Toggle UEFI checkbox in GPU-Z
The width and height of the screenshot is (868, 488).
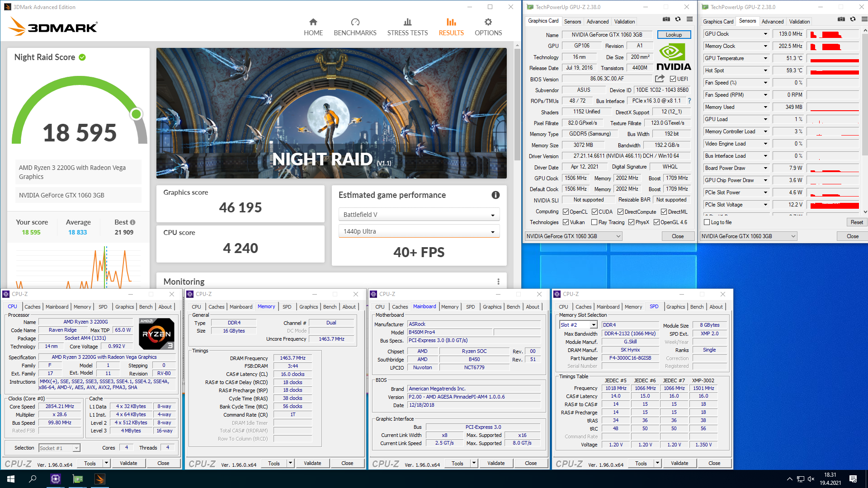pyautogui.click(x=673, y=79)
